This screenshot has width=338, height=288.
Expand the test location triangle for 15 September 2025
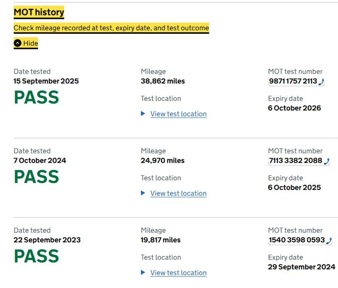click(143, 114)
